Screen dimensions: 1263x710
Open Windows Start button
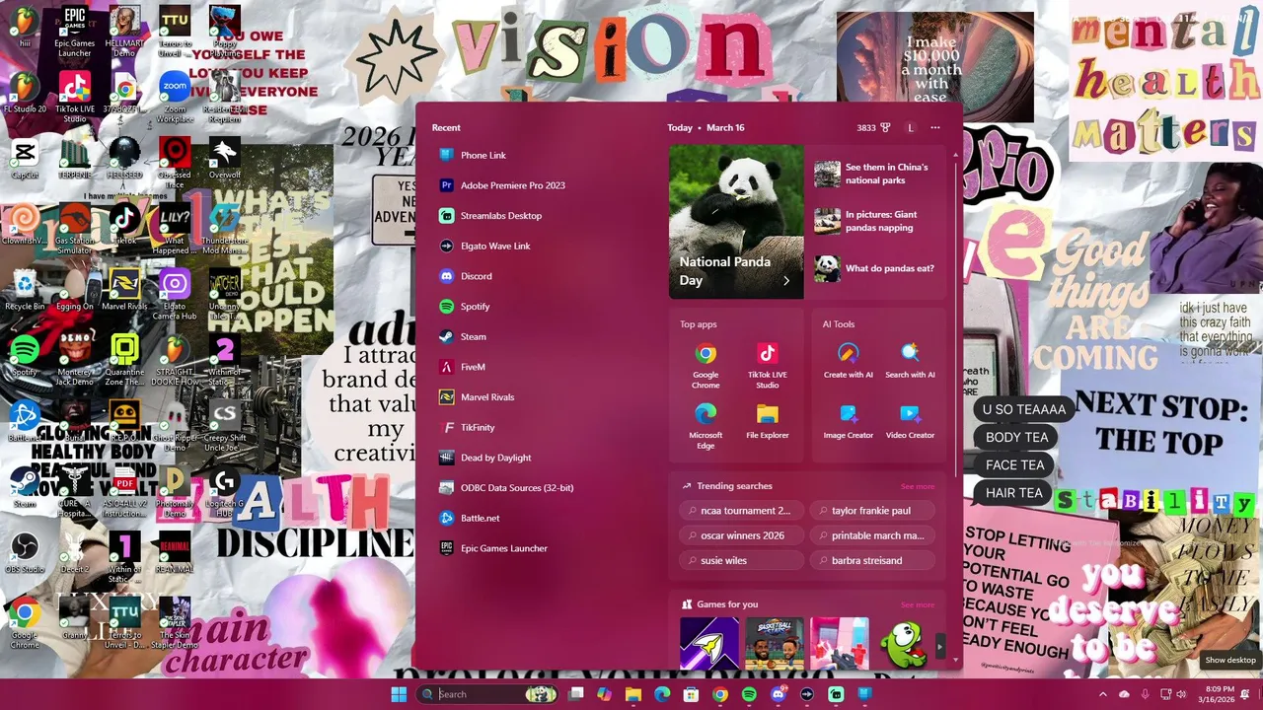399,694
